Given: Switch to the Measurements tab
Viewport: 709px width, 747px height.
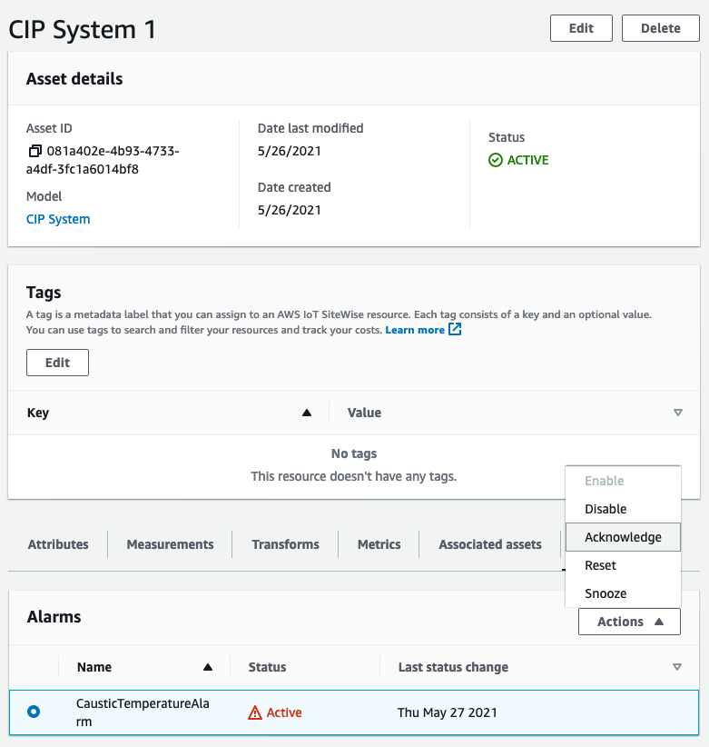Looking at the screenshot, I should pos(170,544).
